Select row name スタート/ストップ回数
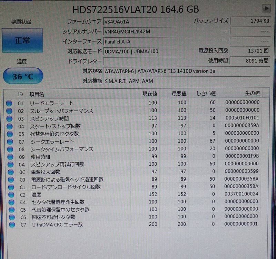Viewport: 276px width, 259px height. tap(55, 126)
